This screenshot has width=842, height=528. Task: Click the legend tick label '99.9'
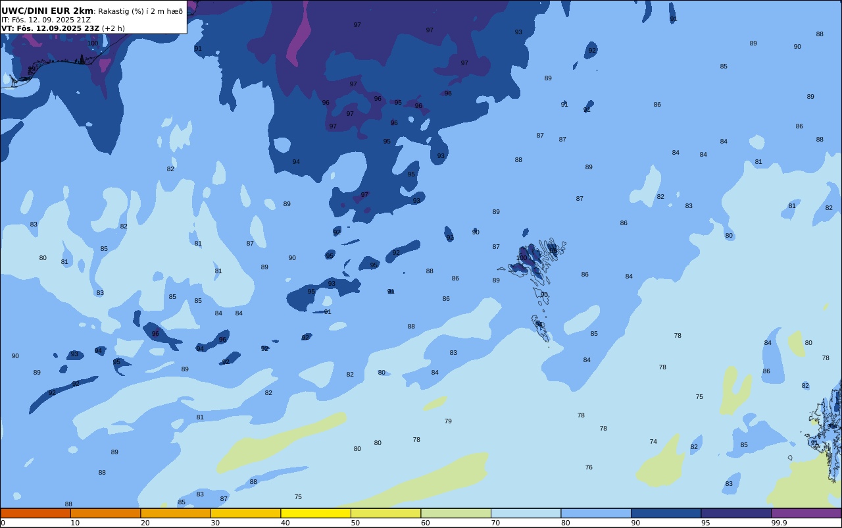tap(779, 523)
